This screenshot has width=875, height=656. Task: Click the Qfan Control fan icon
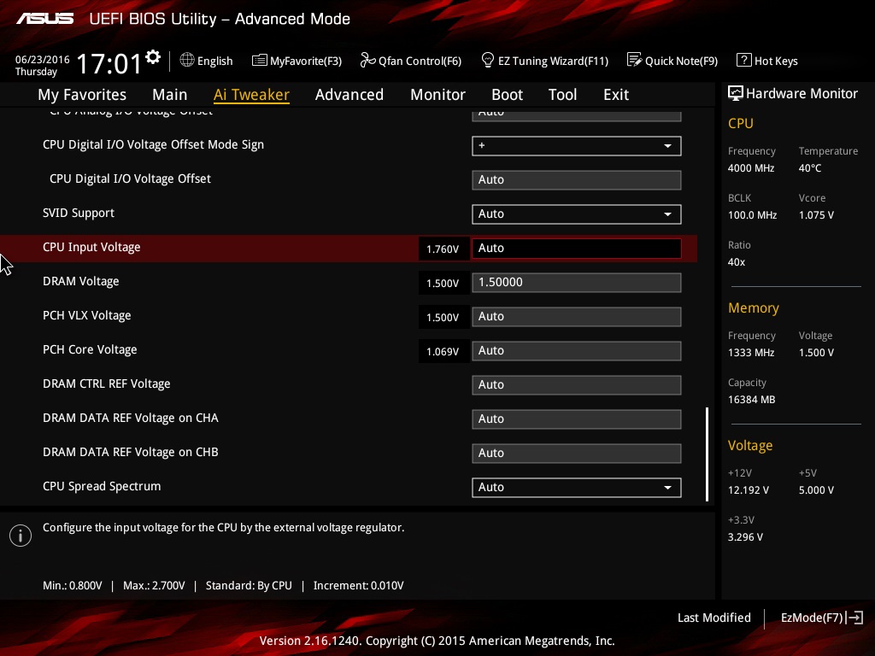pyautogui.click(x=367, y=60)
